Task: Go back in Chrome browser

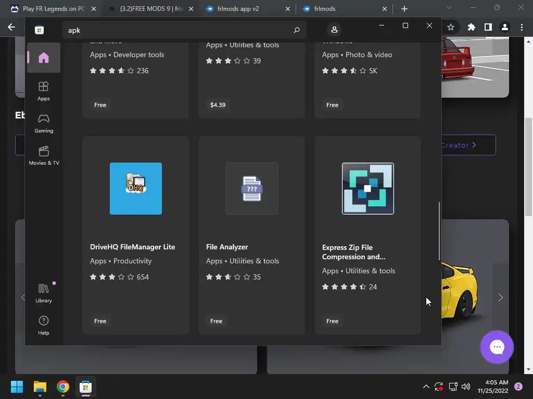Action: point(11,27)
